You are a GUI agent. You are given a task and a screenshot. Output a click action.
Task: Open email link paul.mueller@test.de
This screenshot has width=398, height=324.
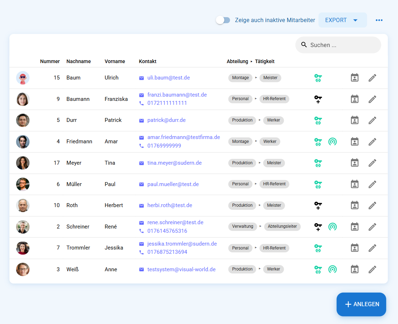pyautogui.click(x=173, y=184)
